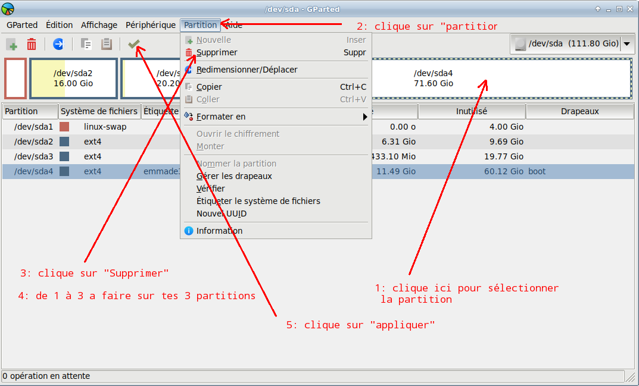Click the red trash Delete toolbar icon
639x386 pixels.
(x=32, y=44)
